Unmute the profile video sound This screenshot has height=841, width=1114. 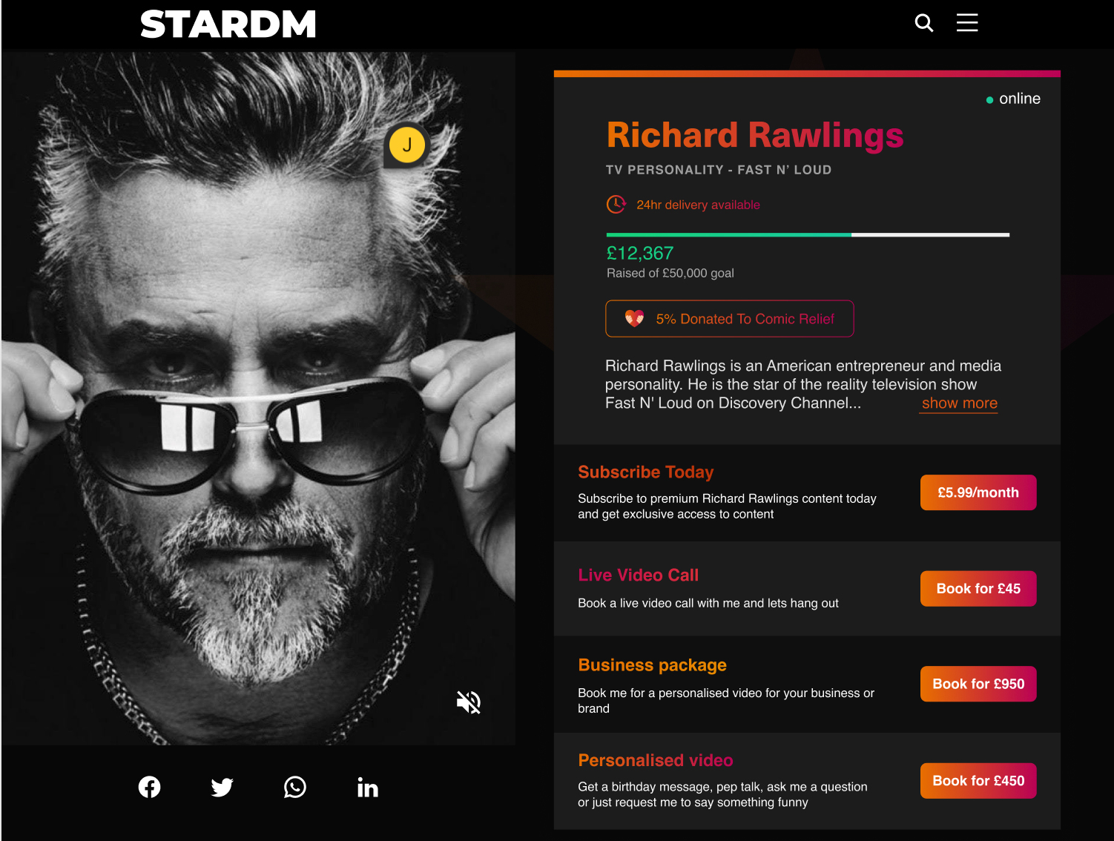click(469, 702)
